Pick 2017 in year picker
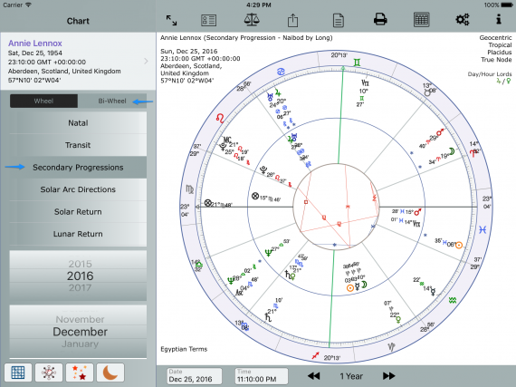The height and width of the screenshot is (387, 516). pyautogui.click(x=80, y=288)
